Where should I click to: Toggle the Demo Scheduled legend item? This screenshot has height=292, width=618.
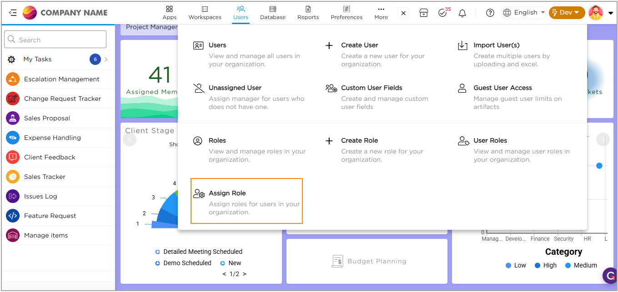pos(158,263)
